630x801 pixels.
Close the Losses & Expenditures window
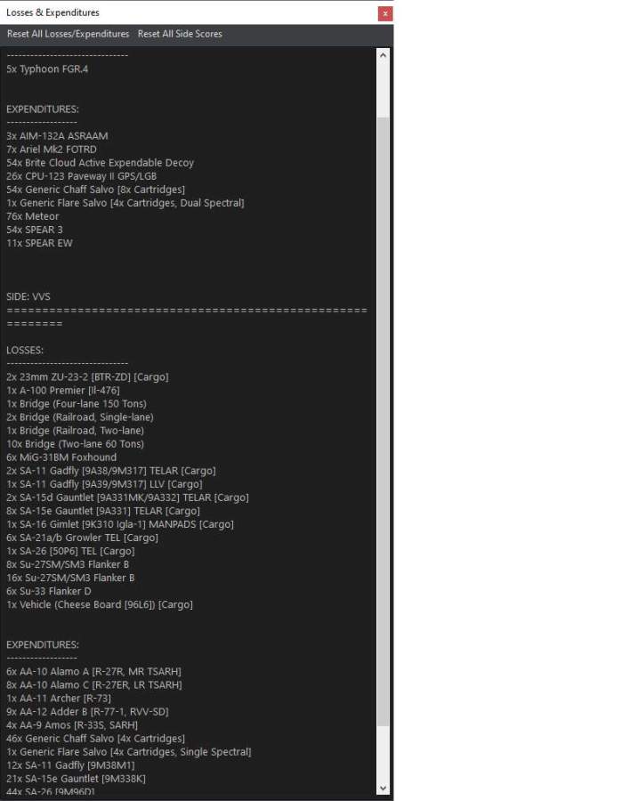click(384, 13)
